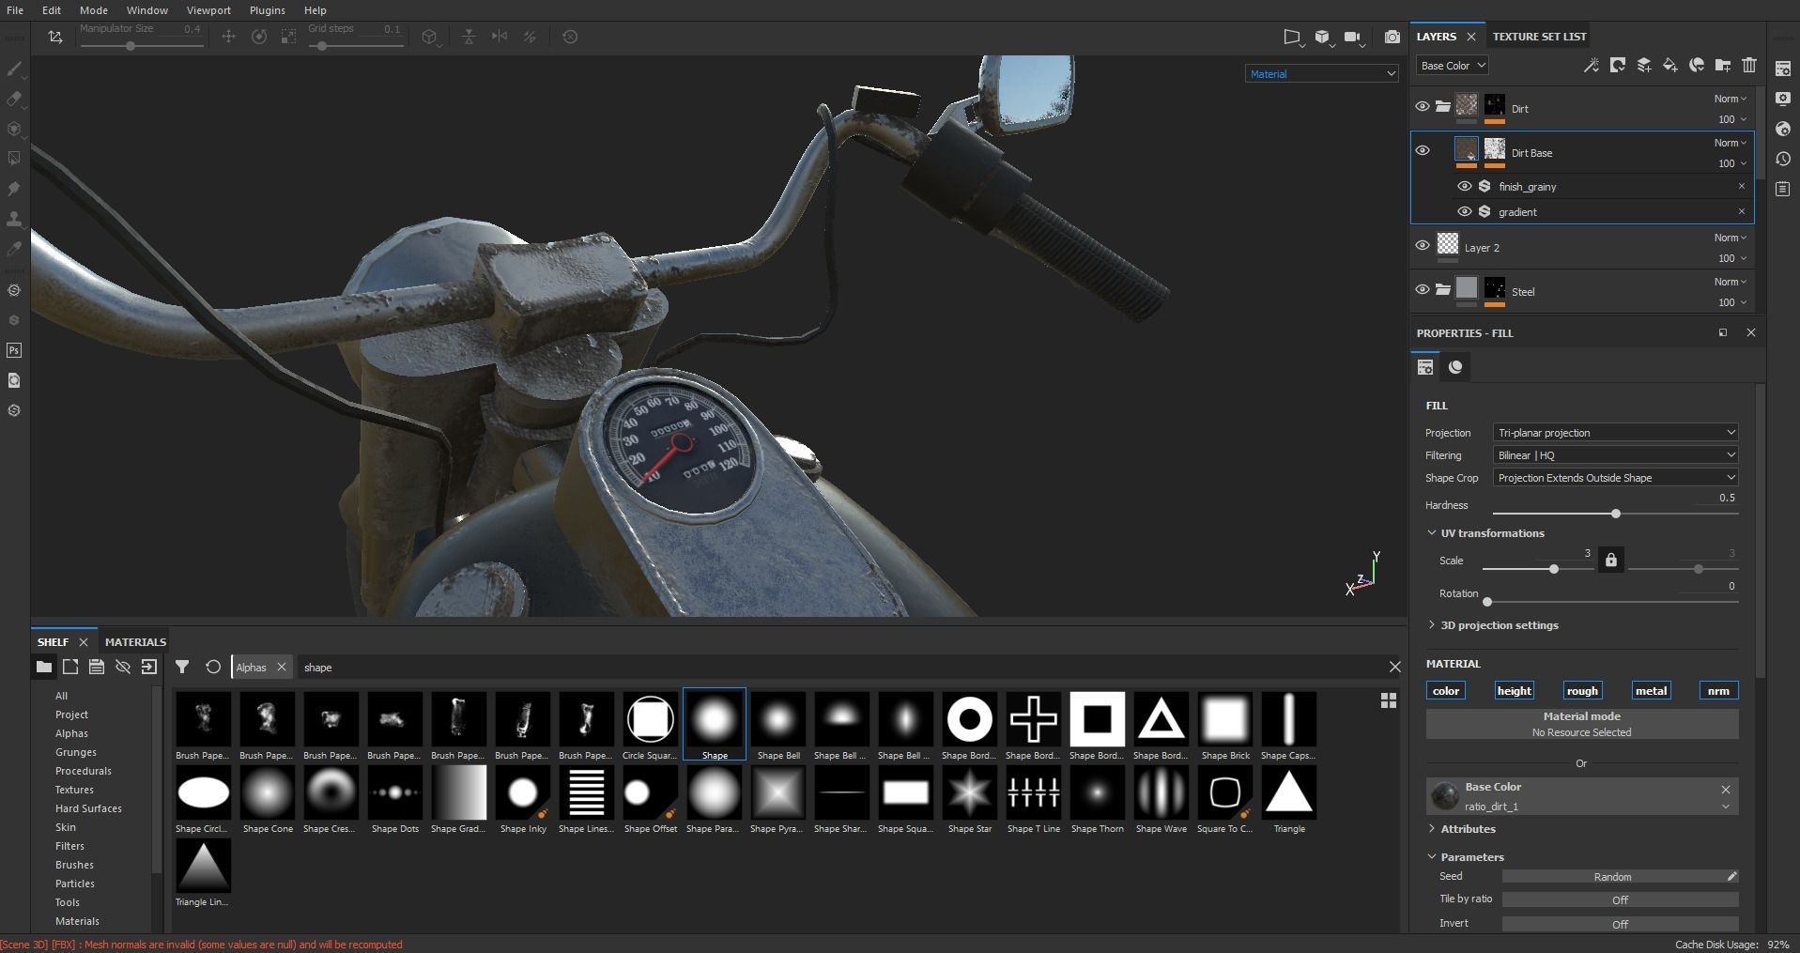The image size is (1800, 953).
Task: Add a mask to layer icon
Action: click(1617, 65)
